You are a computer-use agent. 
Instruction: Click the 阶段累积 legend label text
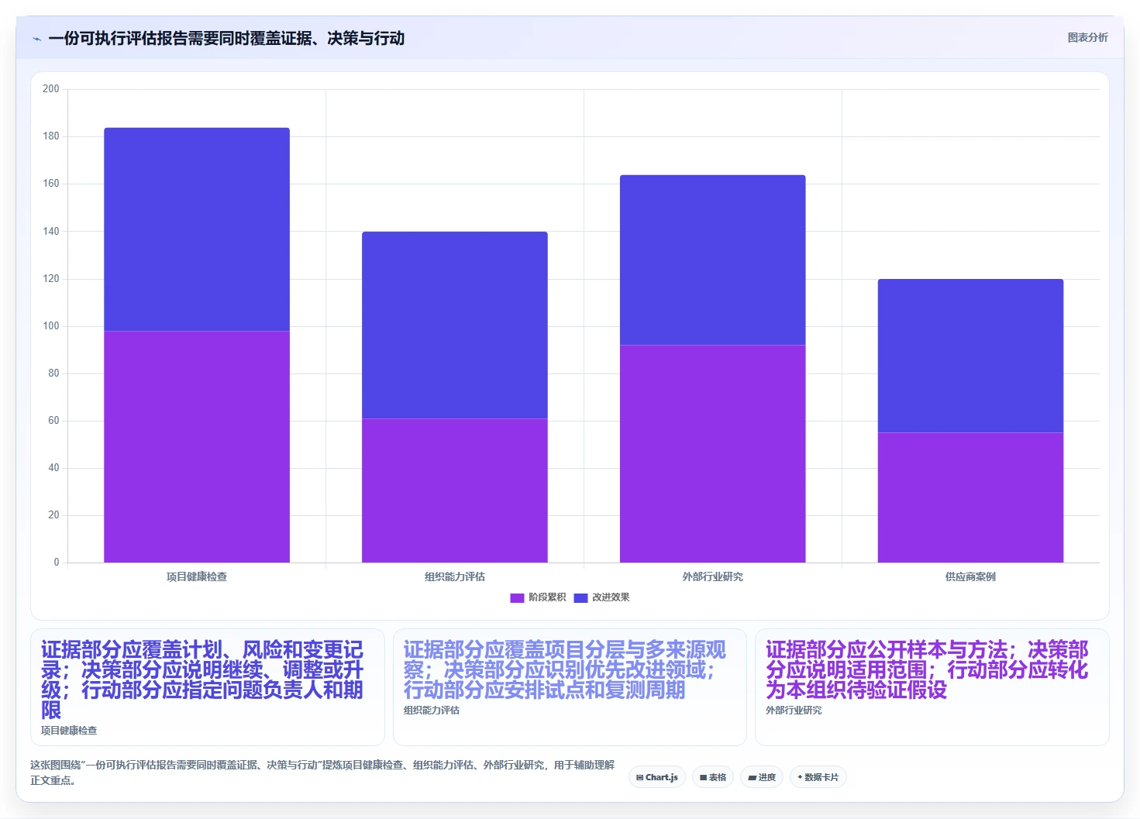click(547, 597)
